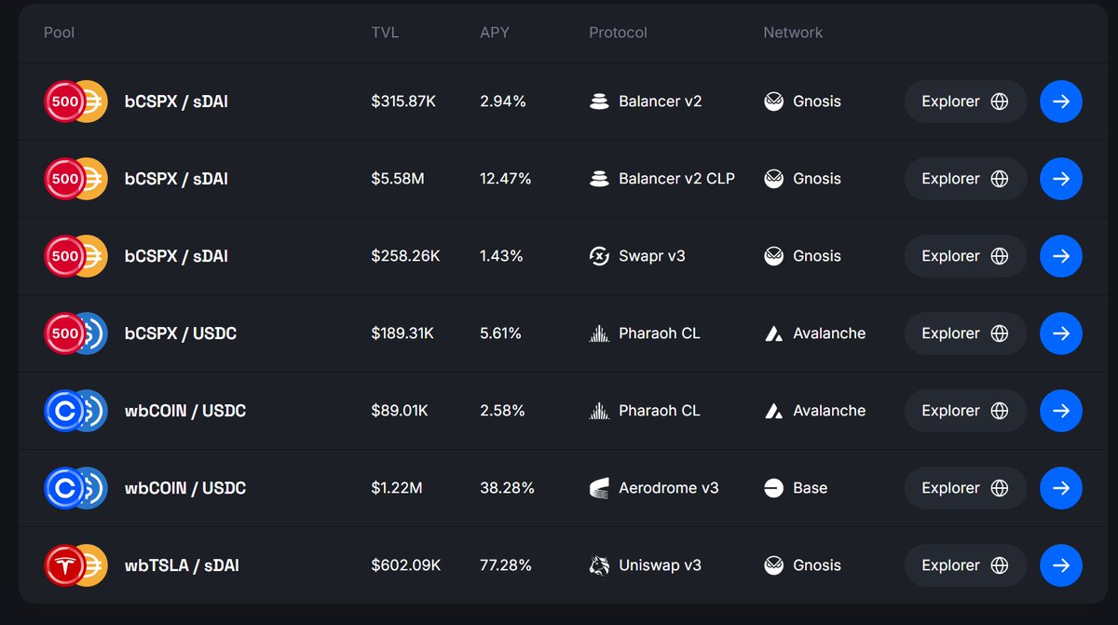The width and height of the screenshot is (1118, 625).
Task: Click the Base network icon
Action: click(x=773, y=488)
